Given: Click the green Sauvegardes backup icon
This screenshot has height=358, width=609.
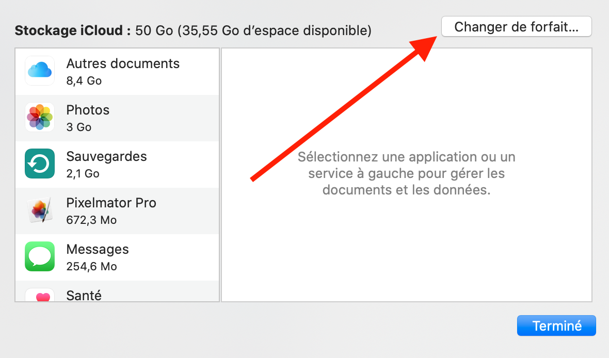Looking at the screenshot, I should tap(40, 164).
